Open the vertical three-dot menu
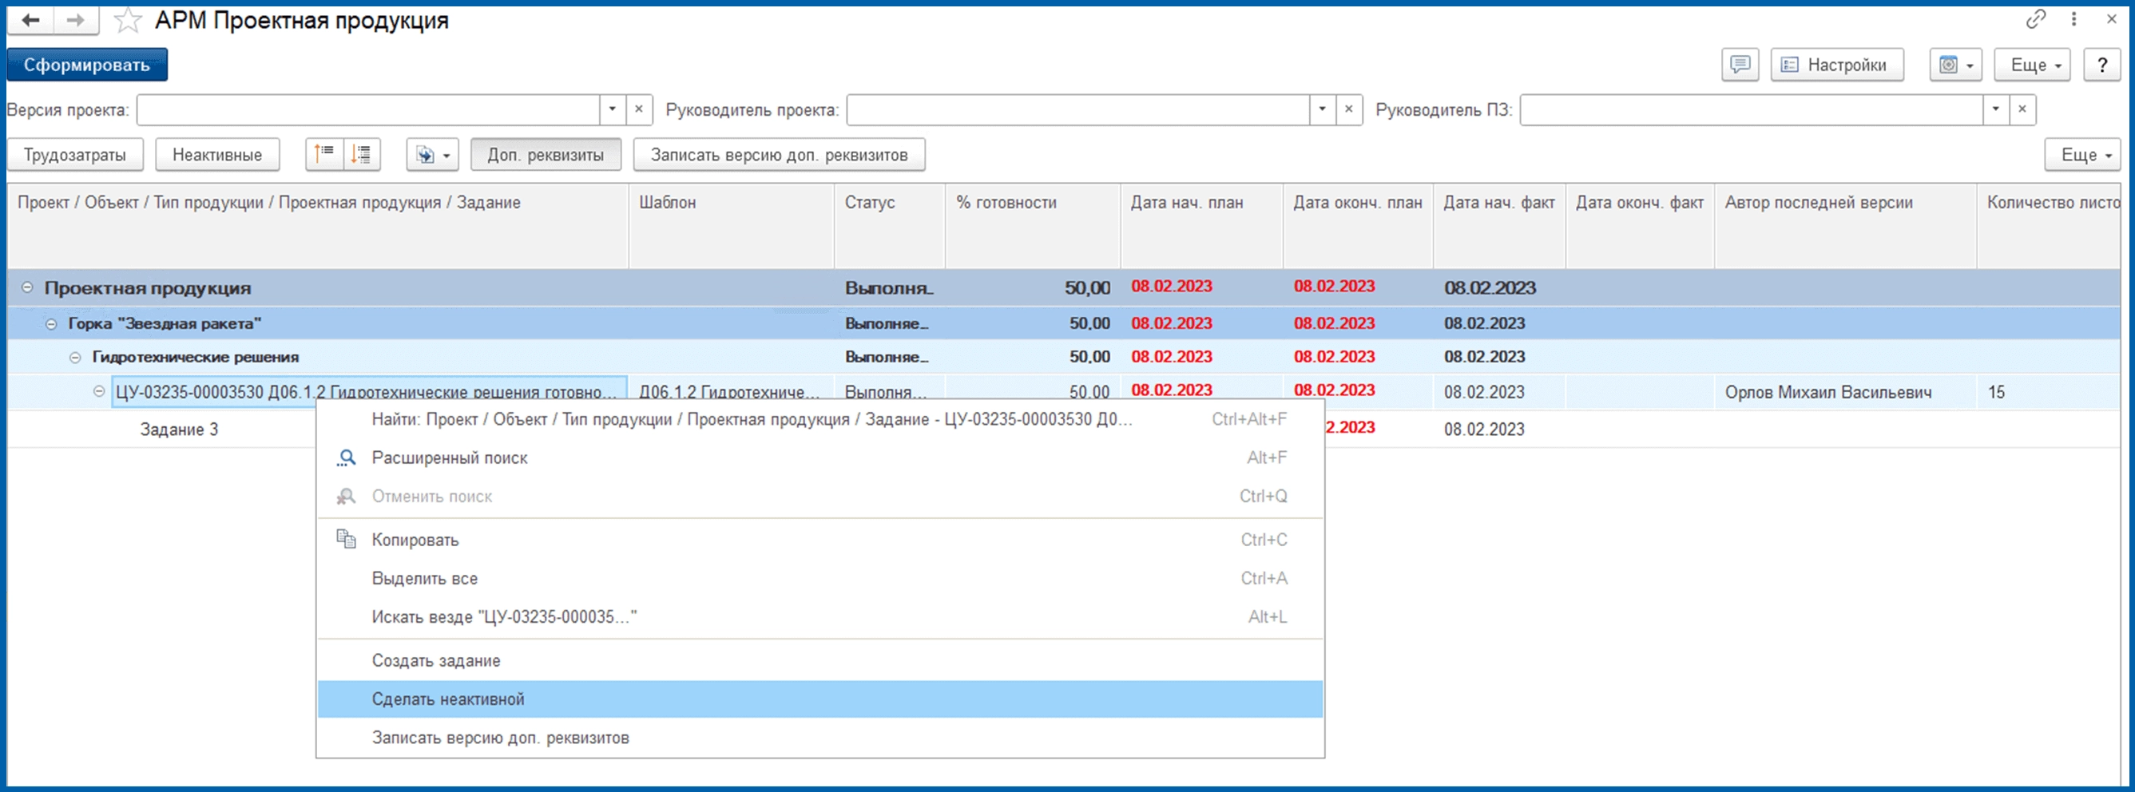This screenshot has height=792, width=2135. [x=2073, y=19]
